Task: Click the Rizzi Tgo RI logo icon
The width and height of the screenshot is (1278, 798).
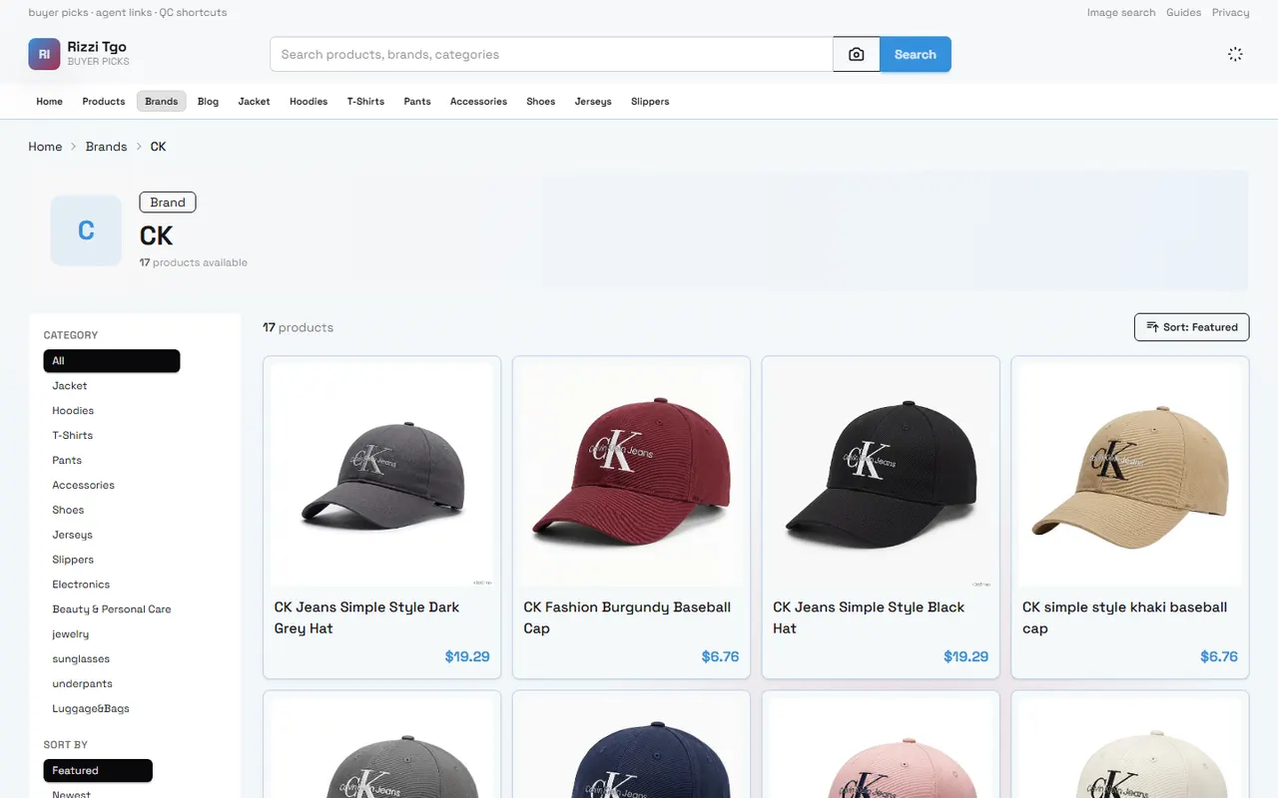Action: pos(44,54)
